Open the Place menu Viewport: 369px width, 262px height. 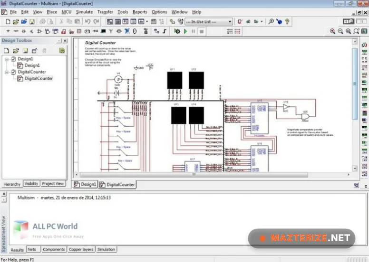(52, 12)
